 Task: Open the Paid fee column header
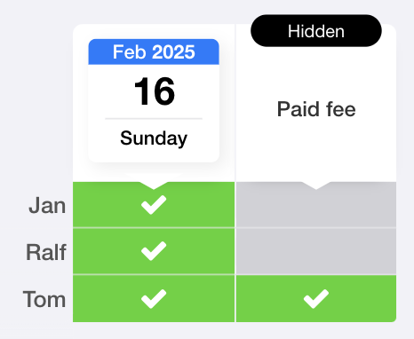point(316,109)
